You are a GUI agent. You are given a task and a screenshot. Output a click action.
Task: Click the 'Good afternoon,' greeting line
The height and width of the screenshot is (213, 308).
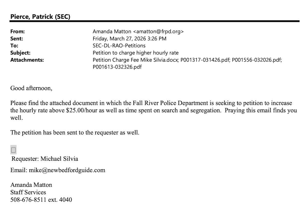click(x=31, y=88)
